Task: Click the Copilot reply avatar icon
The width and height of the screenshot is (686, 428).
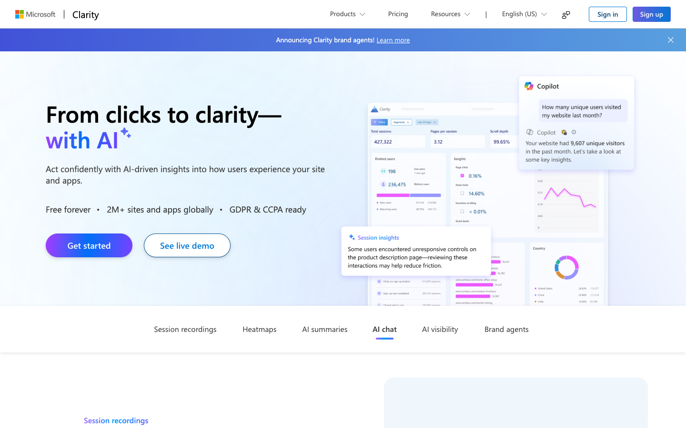Action: tap(530, 132)
